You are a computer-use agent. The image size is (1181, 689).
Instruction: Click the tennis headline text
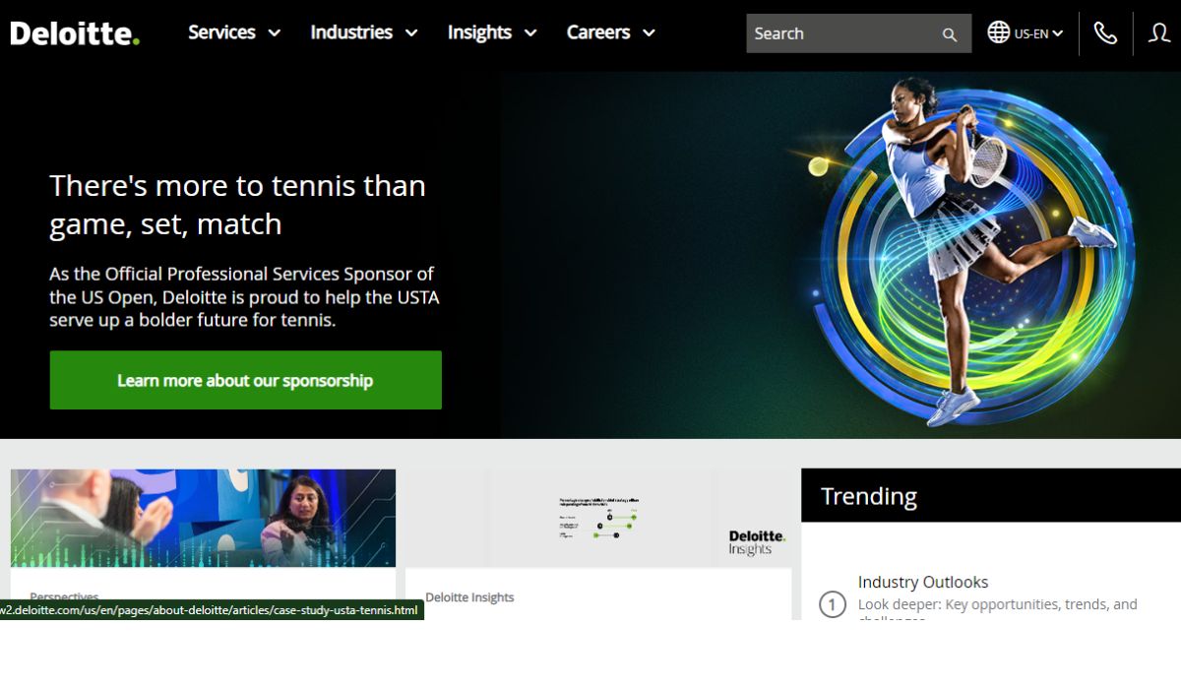(238, 205)
